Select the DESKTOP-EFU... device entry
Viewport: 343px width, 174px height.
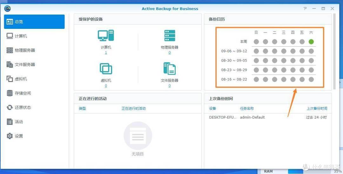[x=223, y=117]
